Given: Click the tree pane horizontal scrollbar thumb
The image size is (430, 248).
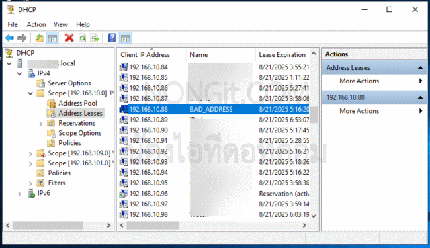Looking at the screenshot, I should (48, 226).
